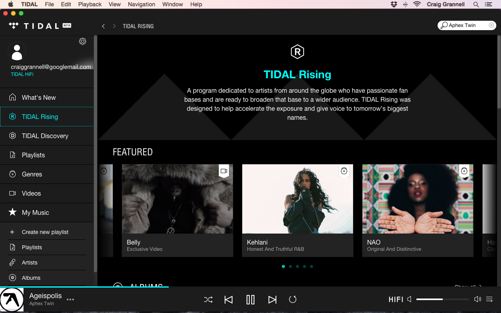Click TIDAL HiFi subscription label
This screenshot has height=313, width=501.
[22, 74]
